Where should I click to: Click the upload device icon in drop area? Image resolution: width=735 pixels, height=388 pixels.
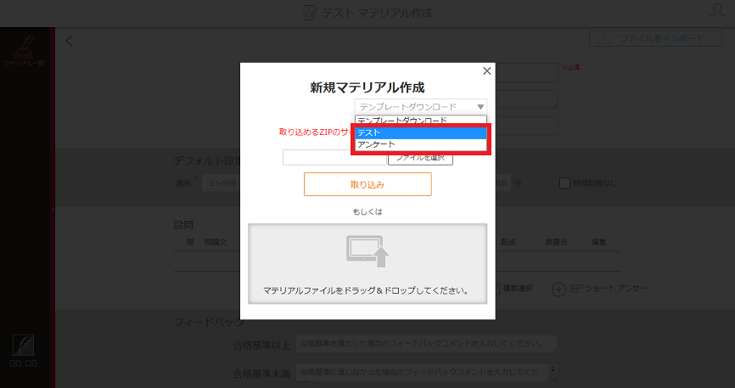click(367, 251)
